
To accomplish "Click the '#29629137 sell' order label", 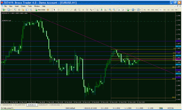I will pyautogui.click(x=6, y=21).
